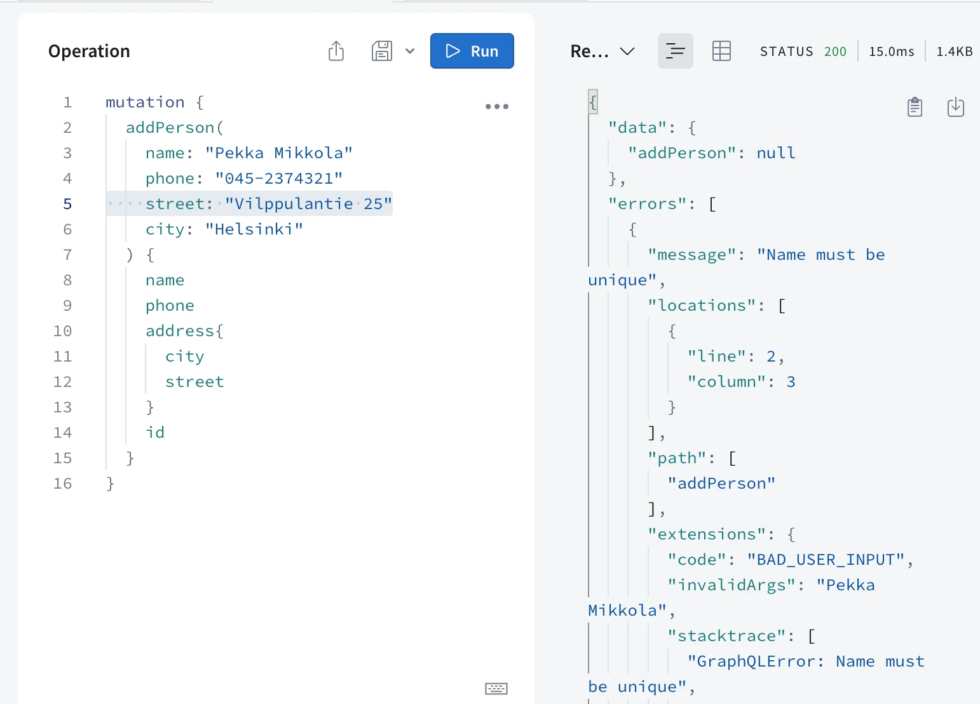980x704 pixels.
Task: Place cursor on addPerson mutation line
Action: tap(175, 128)
